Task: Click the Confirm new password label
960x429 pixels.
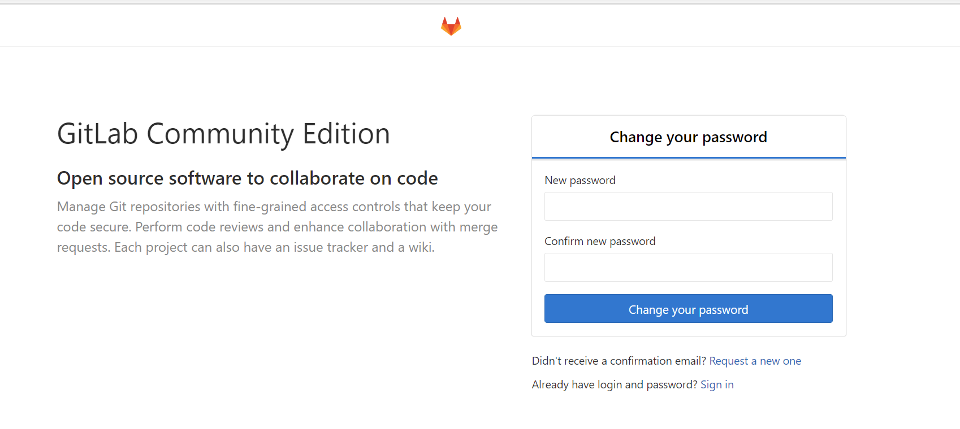Action: (600, 241)
